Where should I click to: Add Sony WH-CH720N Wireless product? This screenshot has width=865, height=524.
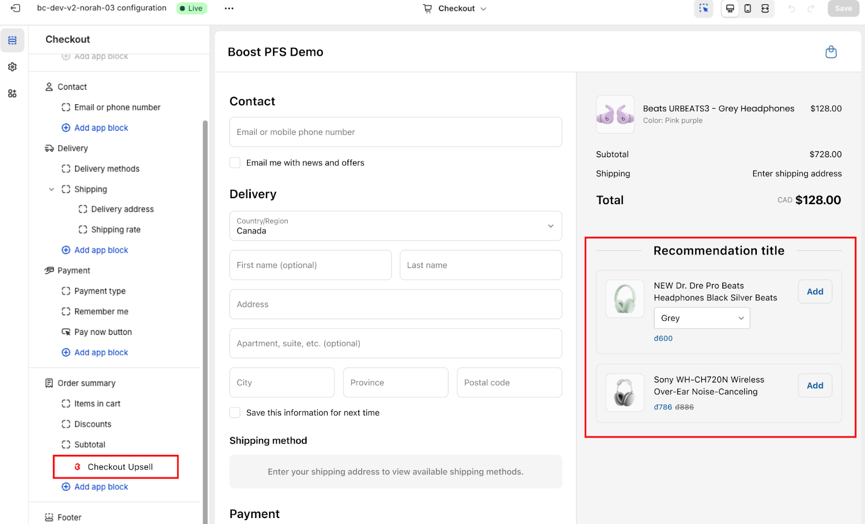click(x=815, y=386)
